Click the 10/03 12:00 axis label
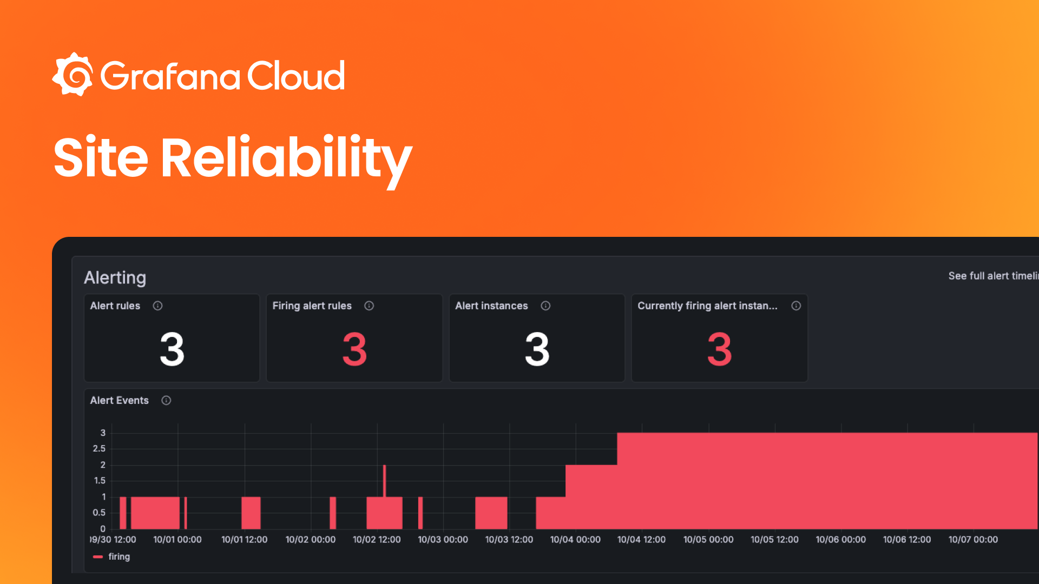 coord(509,540)
